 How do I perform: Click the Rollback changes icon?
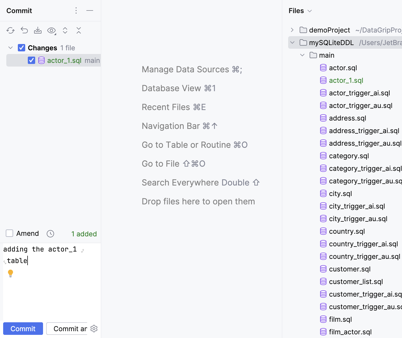click(24, 30)
